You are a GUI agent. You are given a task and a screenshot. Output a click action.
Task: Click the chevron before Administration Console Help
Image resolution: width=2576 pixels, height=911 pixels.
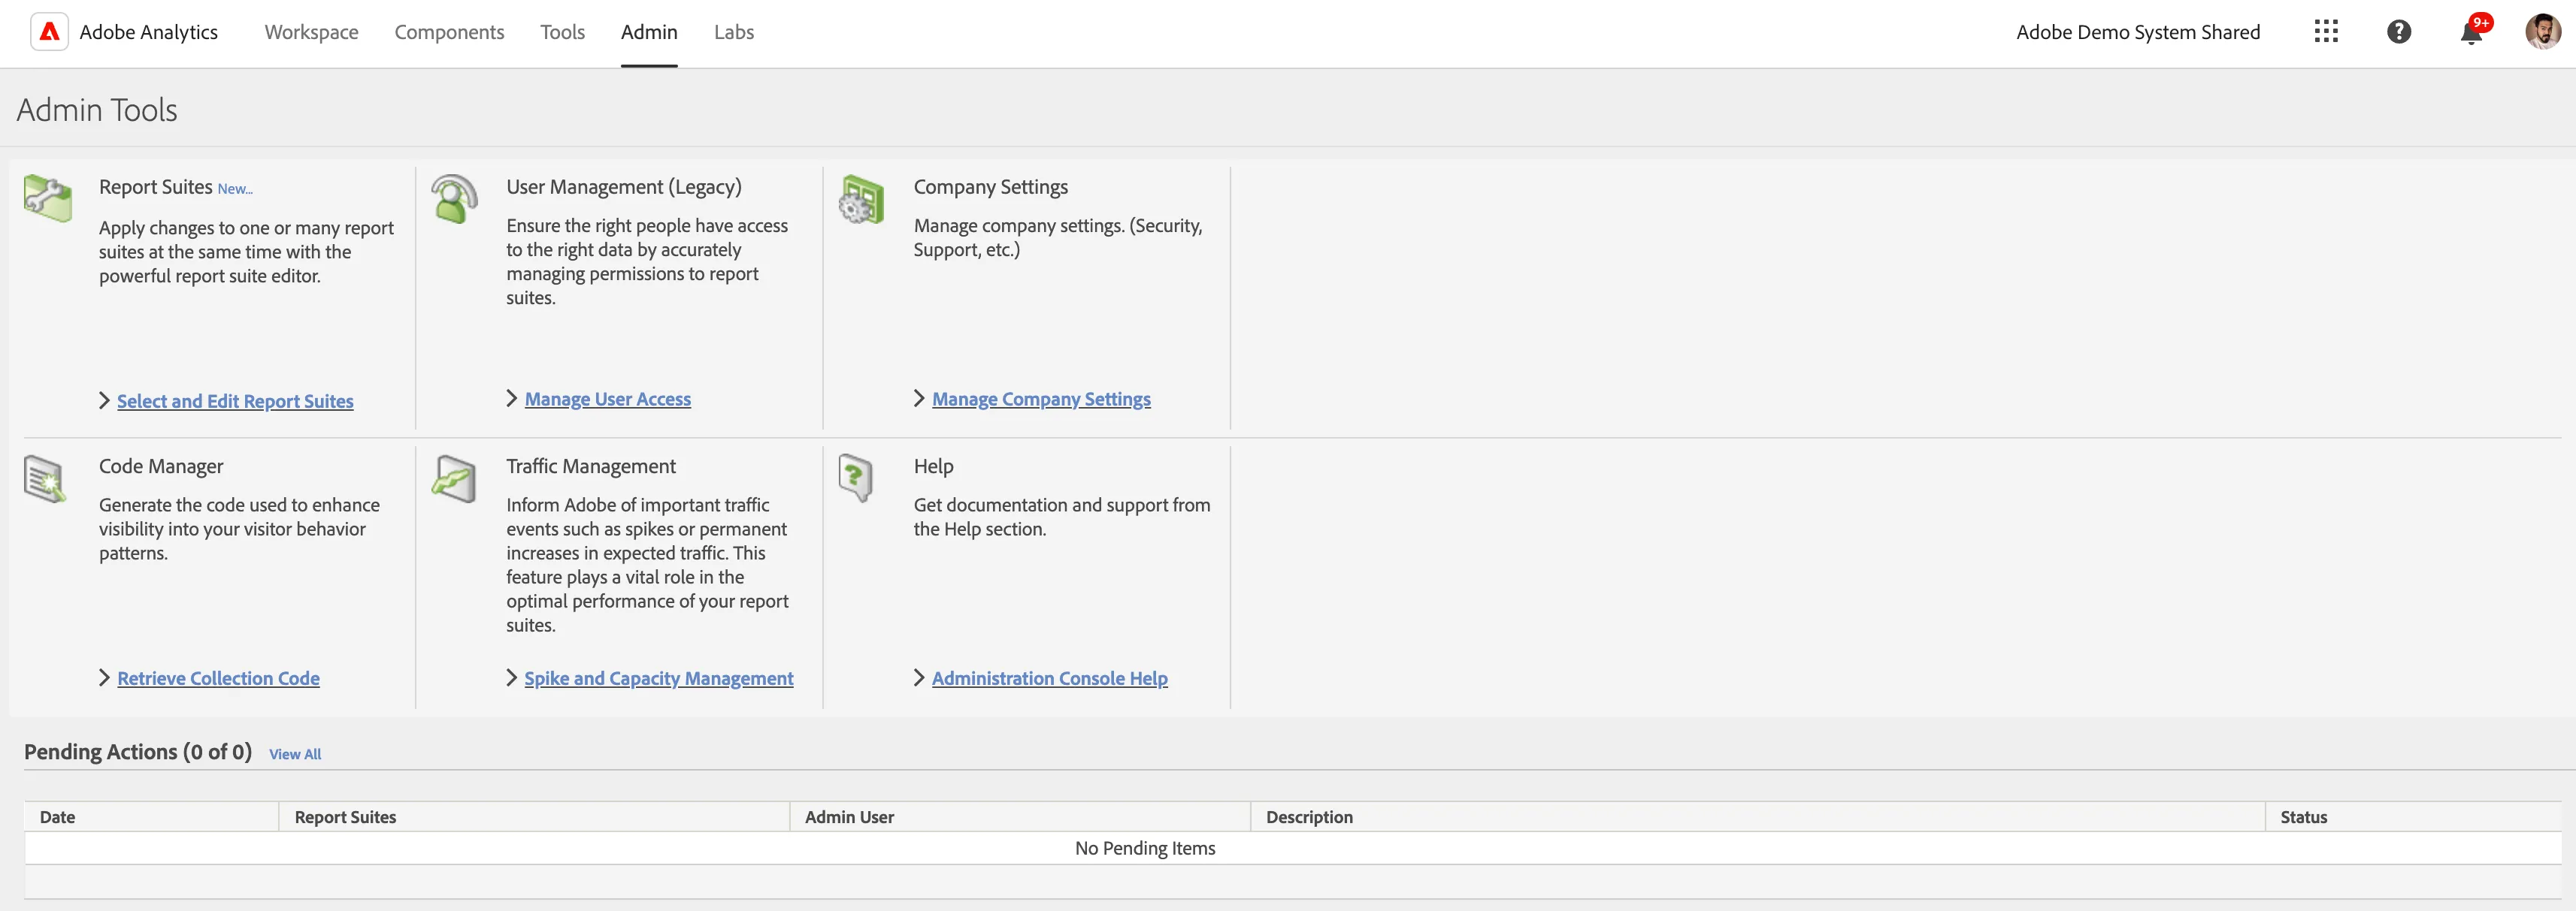point(919,677)
